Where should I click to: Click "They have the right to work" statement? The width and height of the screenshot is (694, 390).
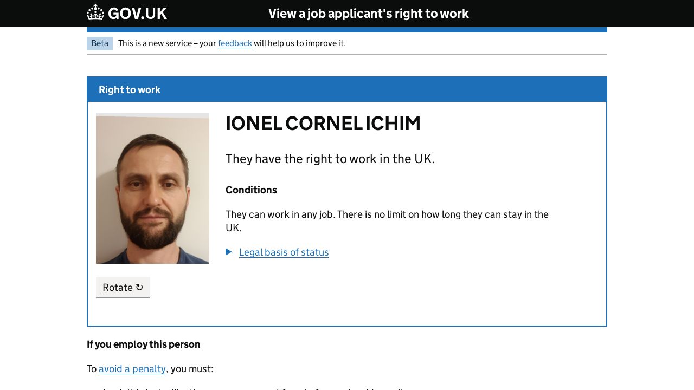coord(330,159)
